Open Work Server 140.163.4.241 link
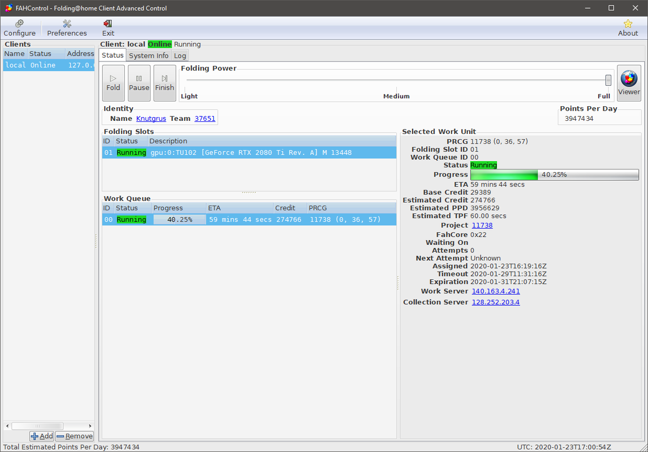Viewport: 648px width, 452px height. point(496,291)
